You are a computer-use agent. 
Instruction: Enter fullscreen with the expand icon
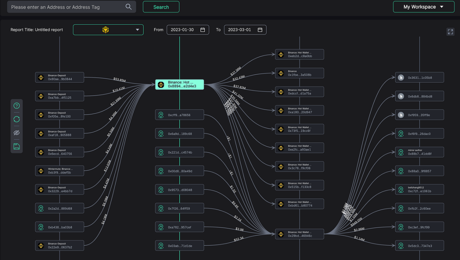point(450,32)
